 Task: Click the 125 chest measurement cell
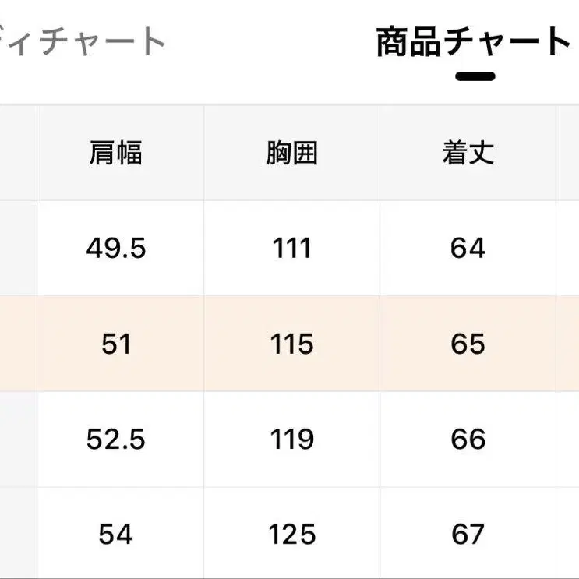pos(292,535)
